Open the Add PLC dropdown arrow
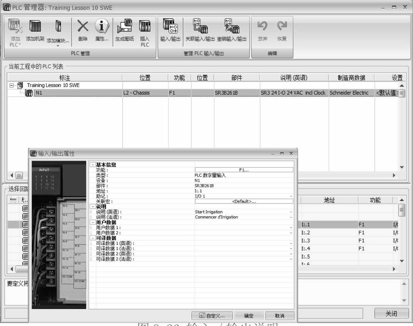Image resolution: width=413 pixels, height=326 pixels. pos(20,44)
